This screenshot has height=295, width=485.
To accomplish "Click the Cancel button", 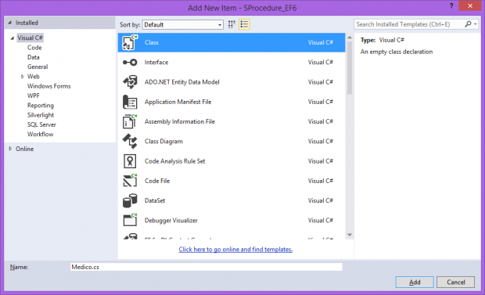I will (x=455, y=282).
